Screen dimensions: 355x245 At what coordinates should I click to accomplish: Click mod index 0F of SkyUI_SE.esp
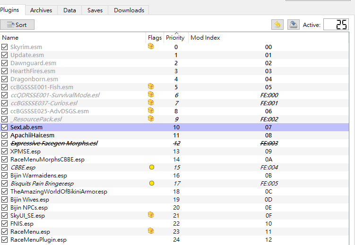pos(268,216)
